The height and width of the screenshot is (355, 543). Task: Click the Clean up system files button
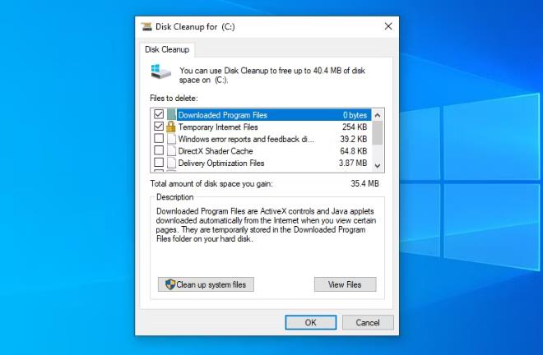[x=206, y=284]
